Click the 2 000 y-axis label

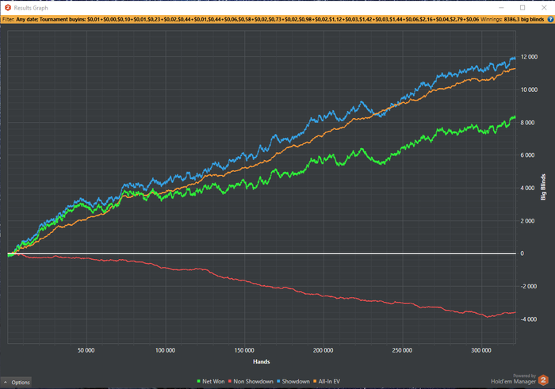pyautogui.click(x=527, y=221)
